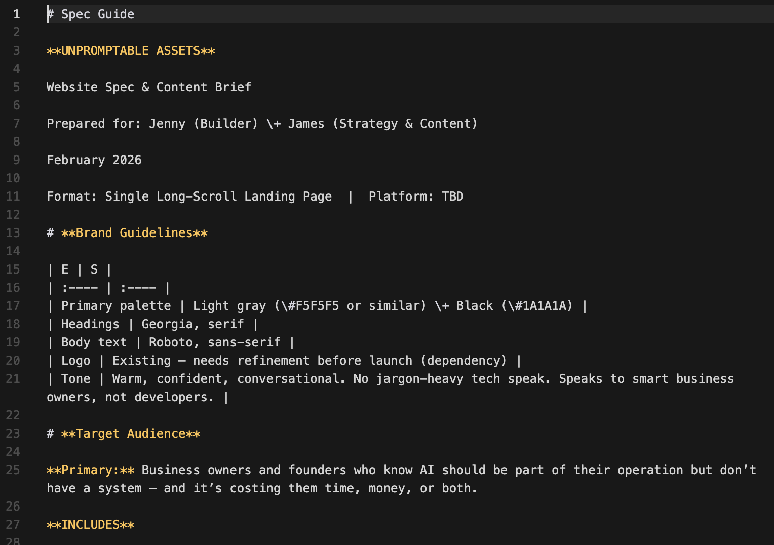The width and height of the screenshot is (774, 545).
Task: Select line number 13 in the gutter
Action: (x=13, y=233)
